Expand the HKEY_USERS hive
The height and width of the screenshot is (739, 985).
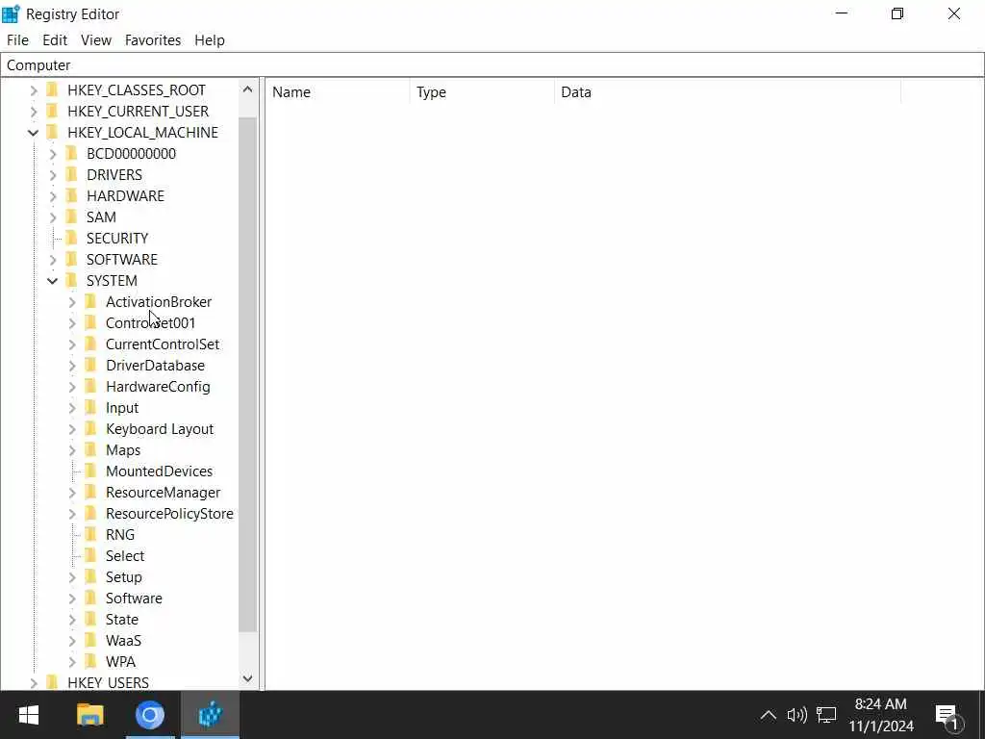pos(34,682)
